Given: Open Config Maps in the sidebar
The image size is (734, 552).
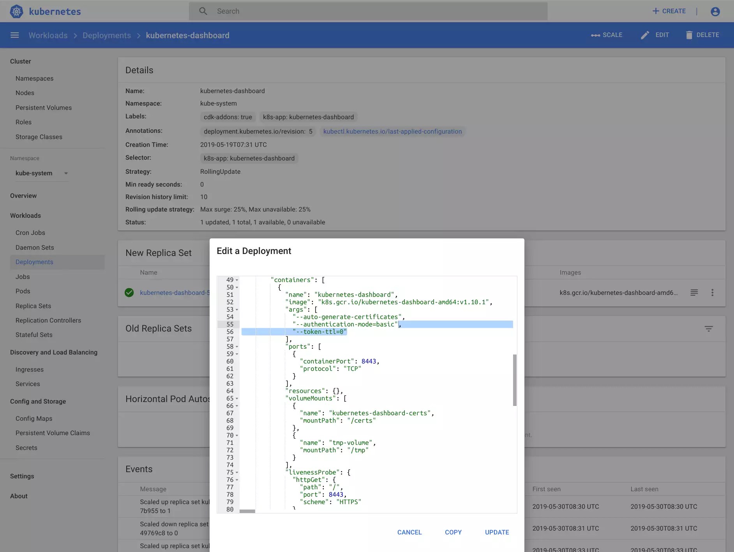Looking at the screenshot, I should coord(34,418).
